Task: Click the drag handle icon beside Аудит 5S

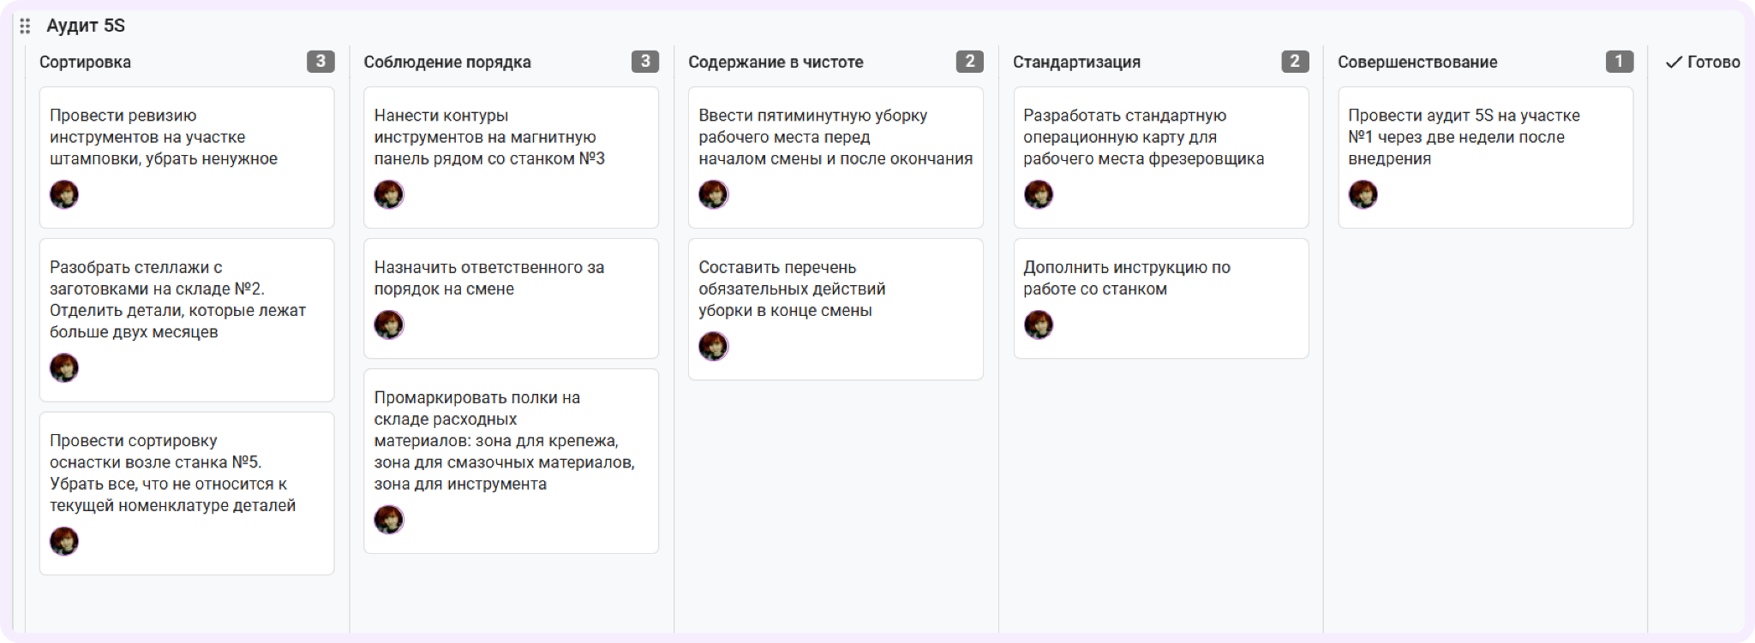Action: click(25, 27)
